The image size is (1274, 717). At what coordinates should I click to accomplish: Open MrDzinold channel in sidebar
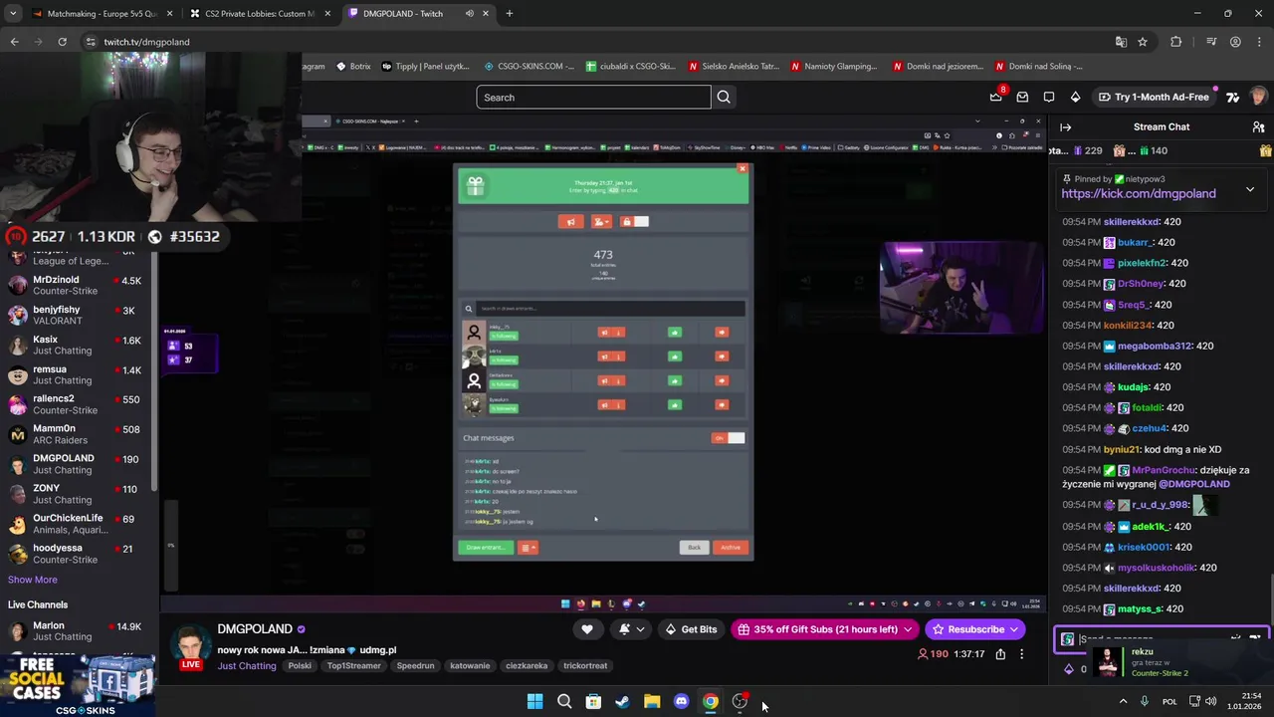point(79,285)
